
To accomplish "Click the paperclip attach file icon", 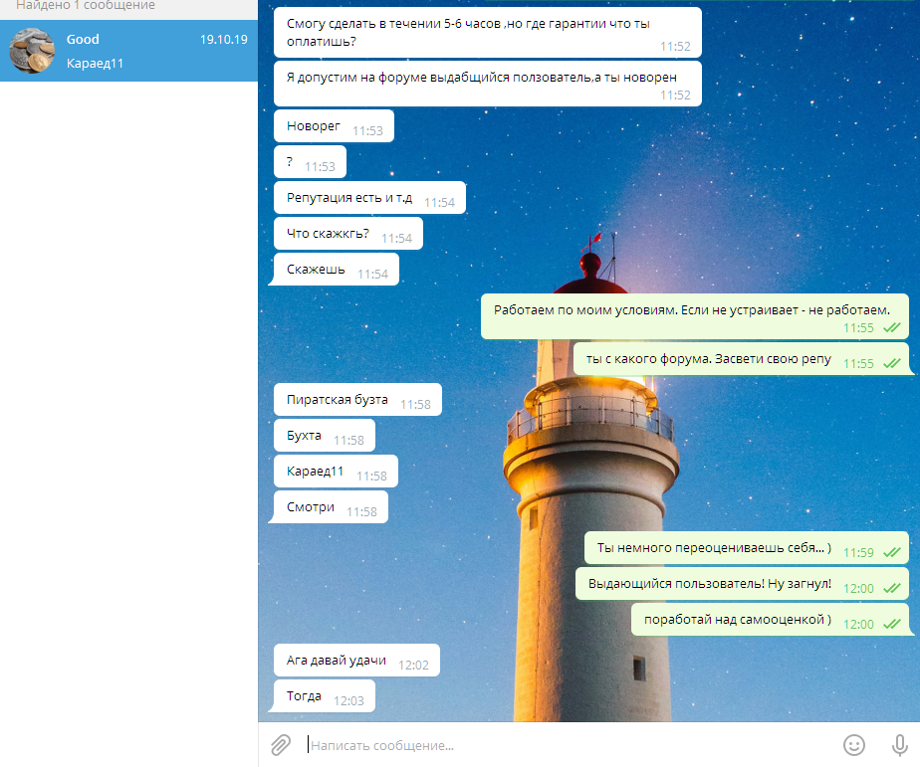I will pos(281,745).
